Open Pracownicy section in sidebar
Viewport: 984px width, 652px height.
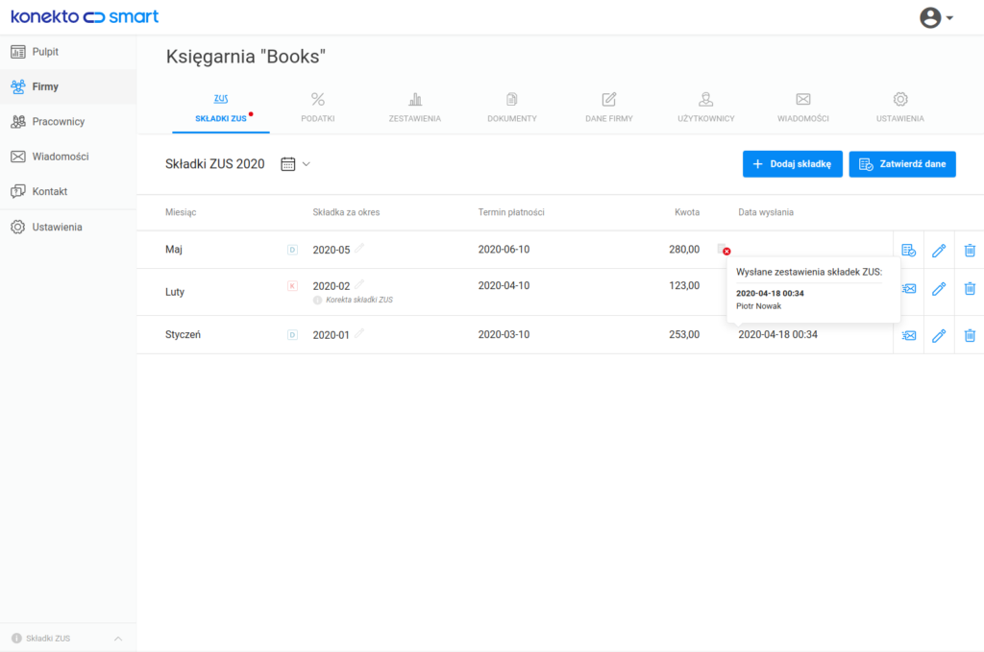68,122
